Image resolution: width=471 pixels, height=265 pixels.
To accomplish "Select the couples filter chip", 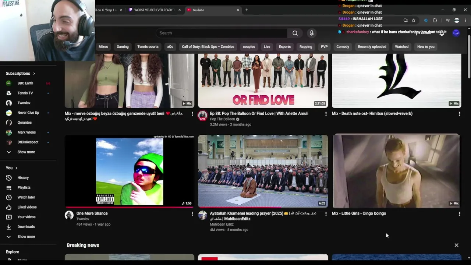I will [x=249, y=47].
